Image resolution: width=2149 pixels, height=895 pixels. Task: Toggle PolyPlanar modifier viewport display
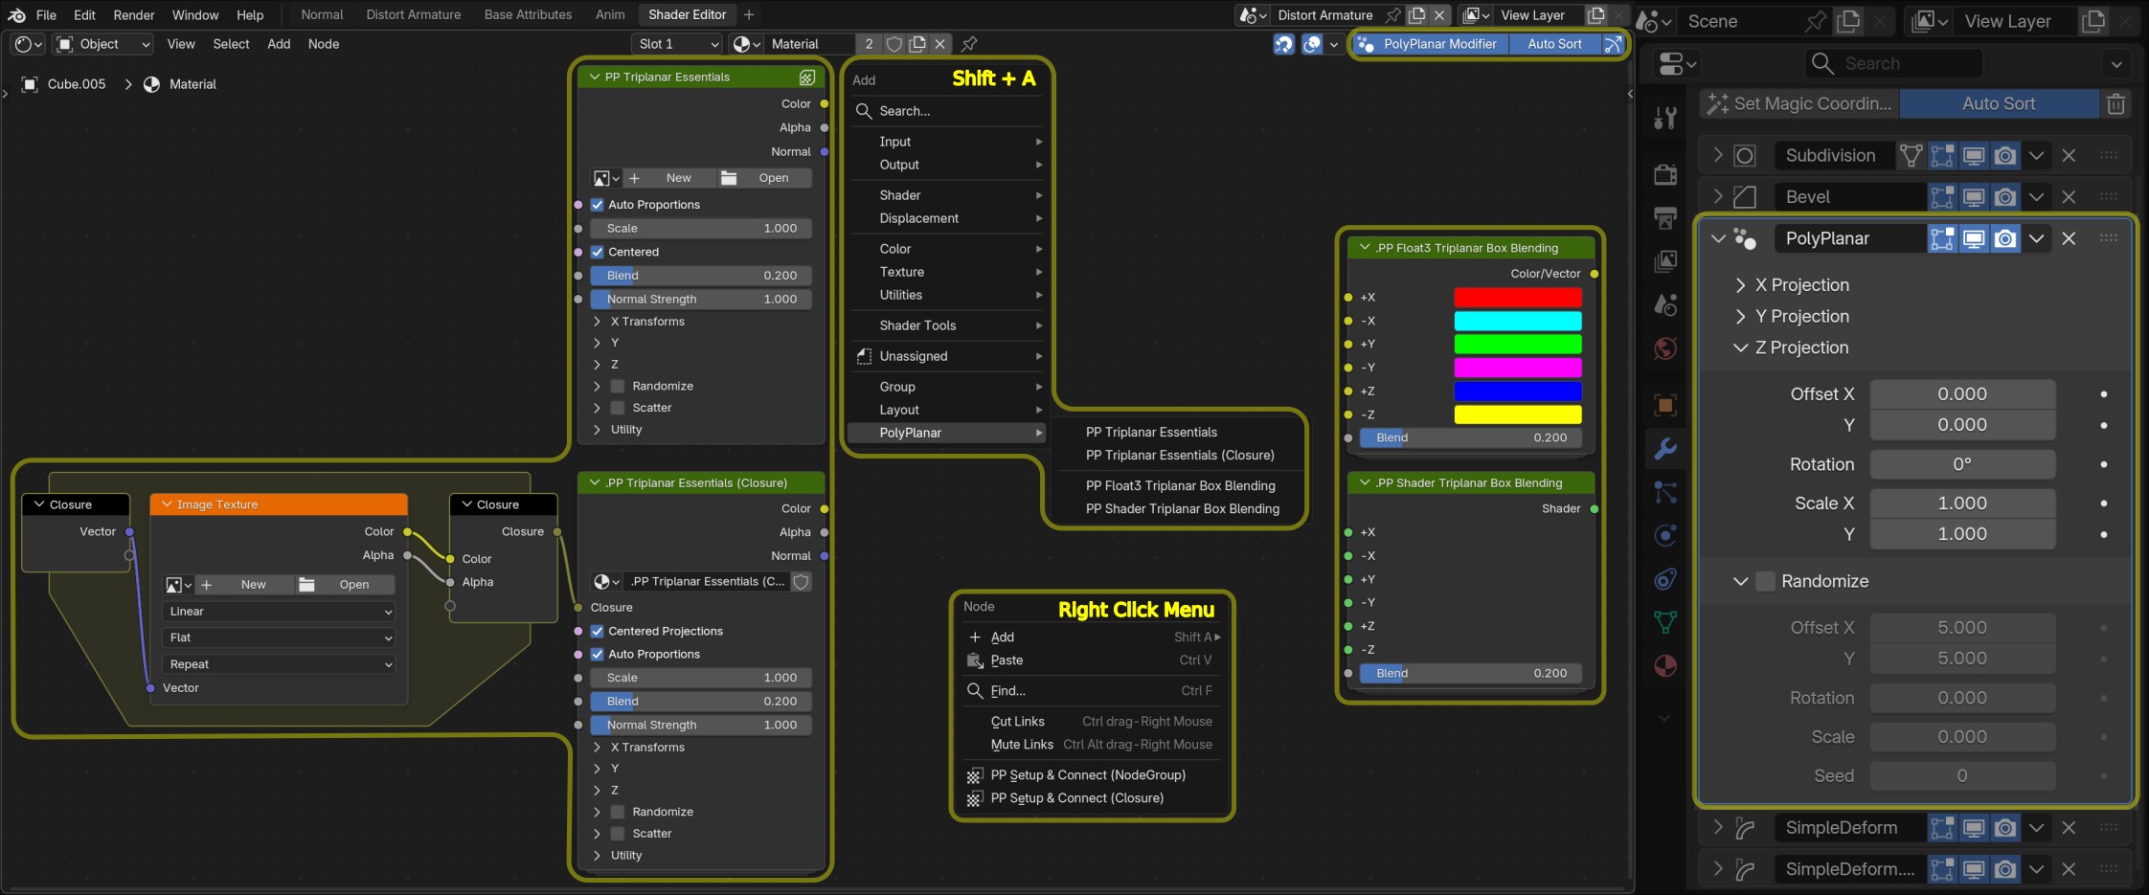[1974, 238]
